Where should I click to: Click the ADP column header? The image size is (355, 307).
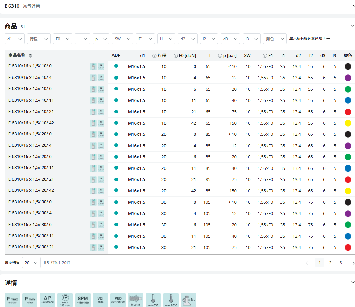click(116, 55)
